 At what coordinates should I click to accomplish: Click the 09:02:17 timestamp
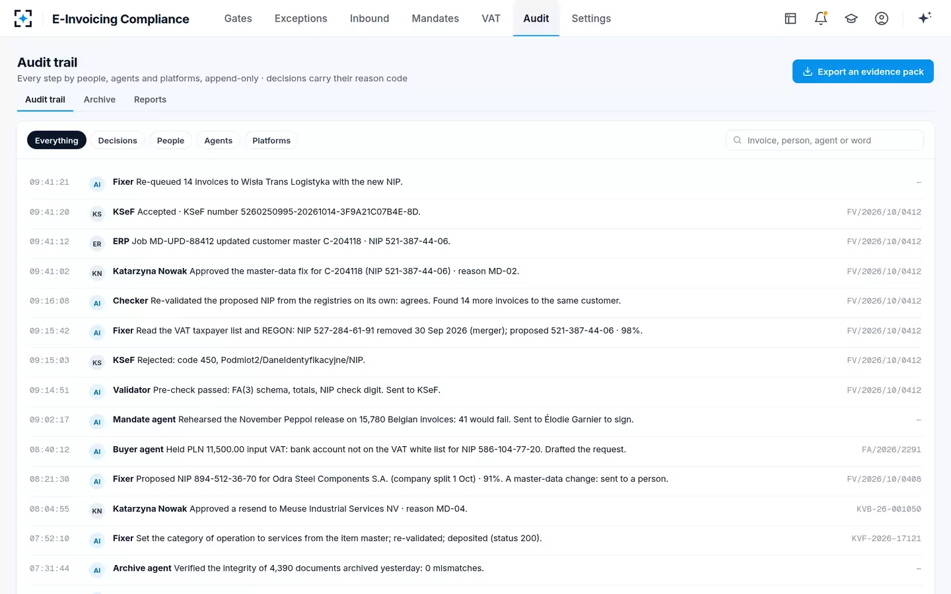click(50, 420)
